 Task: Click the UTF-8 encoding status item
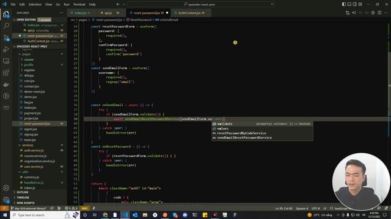316,208
